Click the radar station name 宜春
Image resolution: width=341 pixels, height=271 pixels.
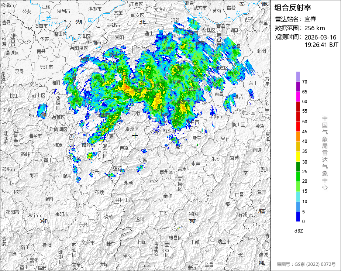pos(310,19)
